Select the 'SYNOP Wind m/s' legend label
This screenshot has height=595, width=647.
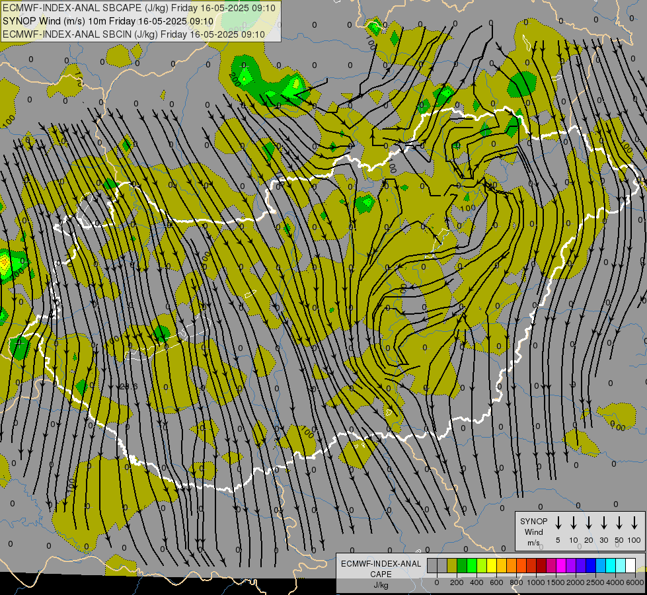(533, 532)
